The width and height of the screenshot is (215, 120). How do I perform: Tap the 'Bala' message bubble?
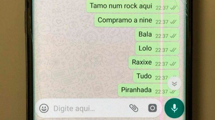157,35
